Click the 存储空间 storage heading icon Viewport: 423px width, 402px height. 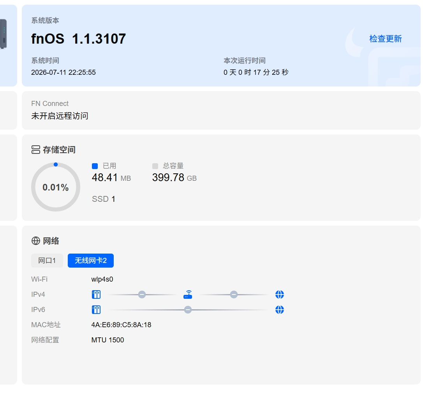[x=35, y=150]
